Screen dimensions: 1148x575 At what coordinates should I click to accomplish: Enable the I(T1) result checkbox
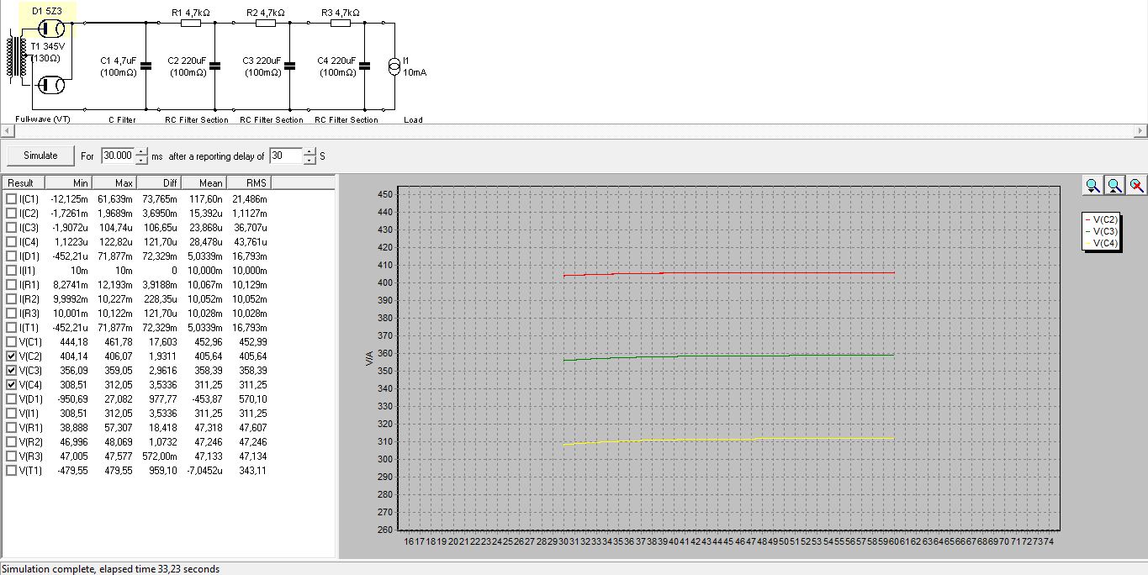[x=11, y=327]
